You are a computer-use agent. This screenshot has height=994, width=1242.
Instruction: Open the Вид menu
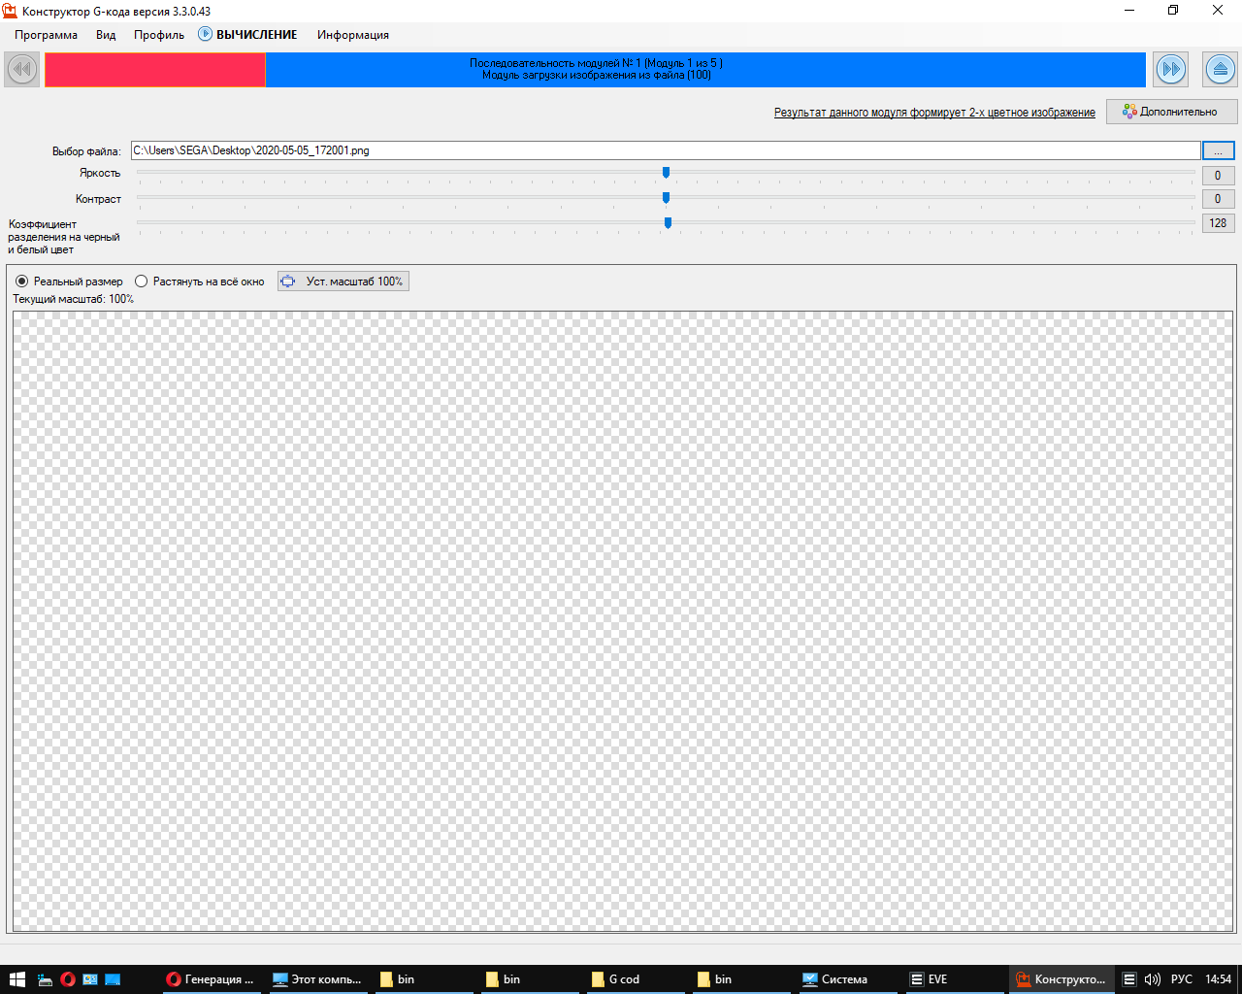pyautogui.click(x=106, y=35)
